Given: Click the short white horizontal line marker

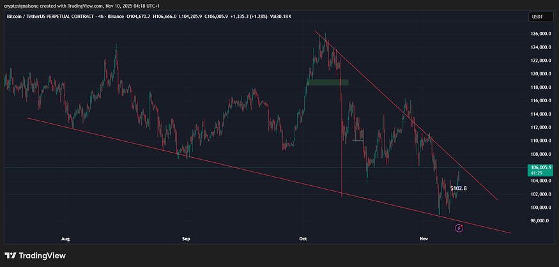Looking at the screenshot, I should pyautogui.click(x=357, y=140).
